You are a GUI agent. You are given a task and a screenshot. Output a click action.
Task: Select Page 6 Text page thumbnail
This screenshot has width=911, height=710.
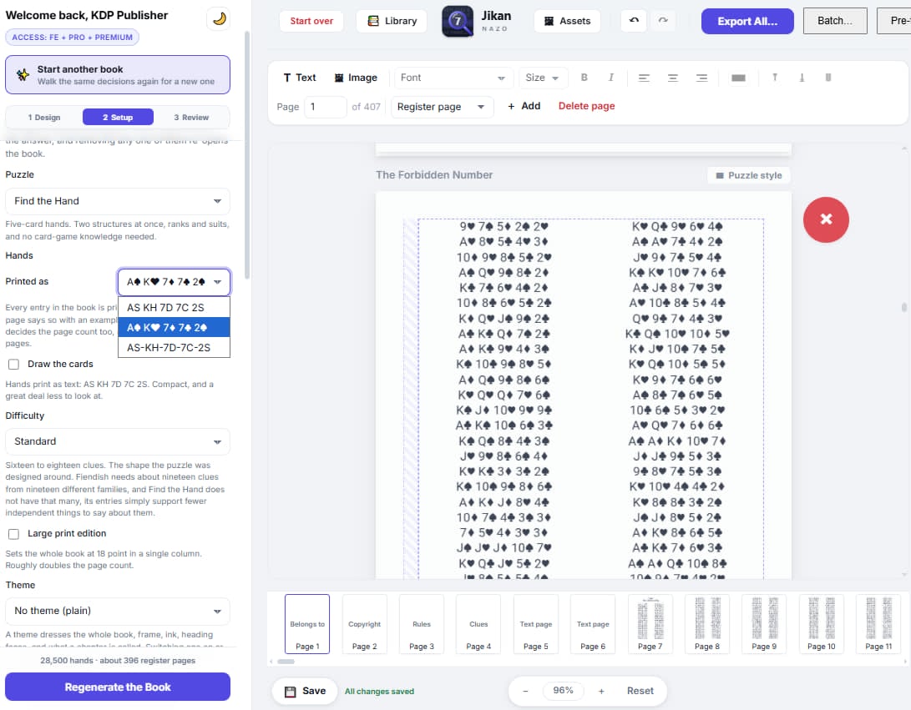(x=593, y=624)
